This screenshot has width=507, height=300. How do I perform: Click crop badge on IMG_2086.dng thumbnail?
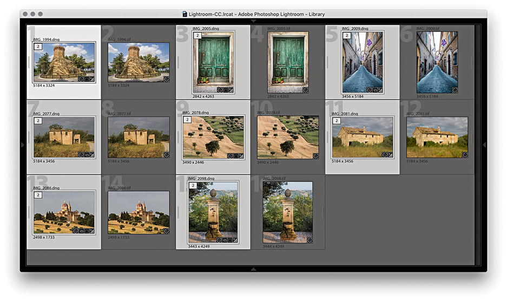86,231
